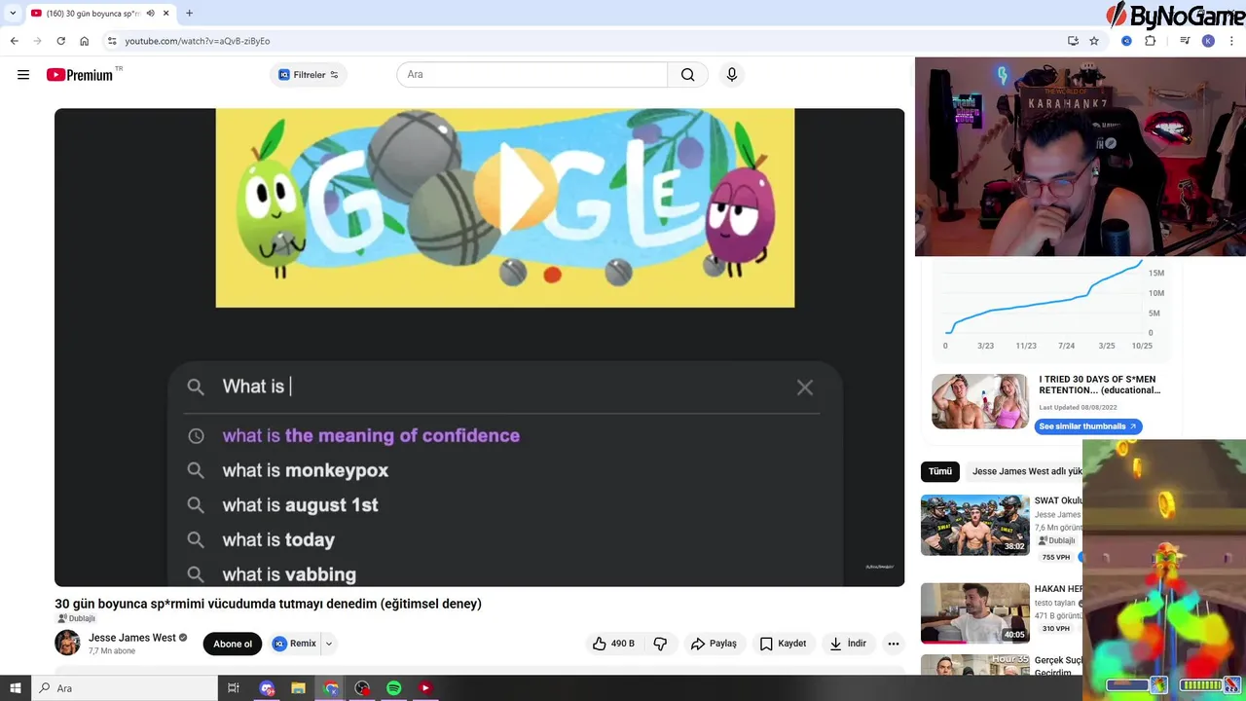Select 'what is the meaning of confidence' suggestion

[371, 436]
